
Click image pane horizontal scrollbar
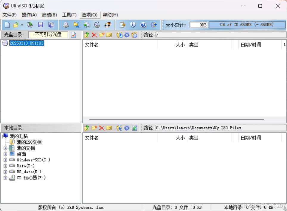(x=177, y=119)
